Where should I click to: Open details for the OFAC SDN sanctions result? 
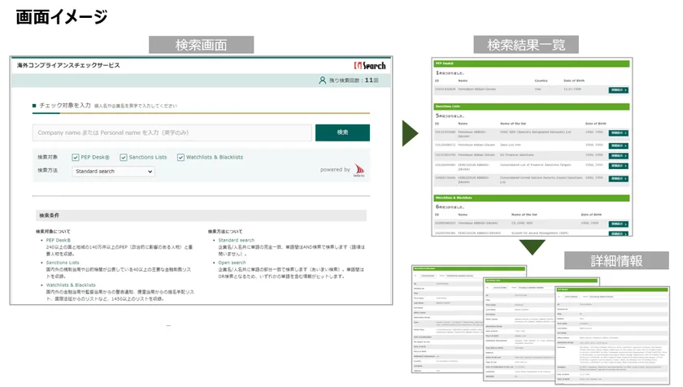point(618,133)
